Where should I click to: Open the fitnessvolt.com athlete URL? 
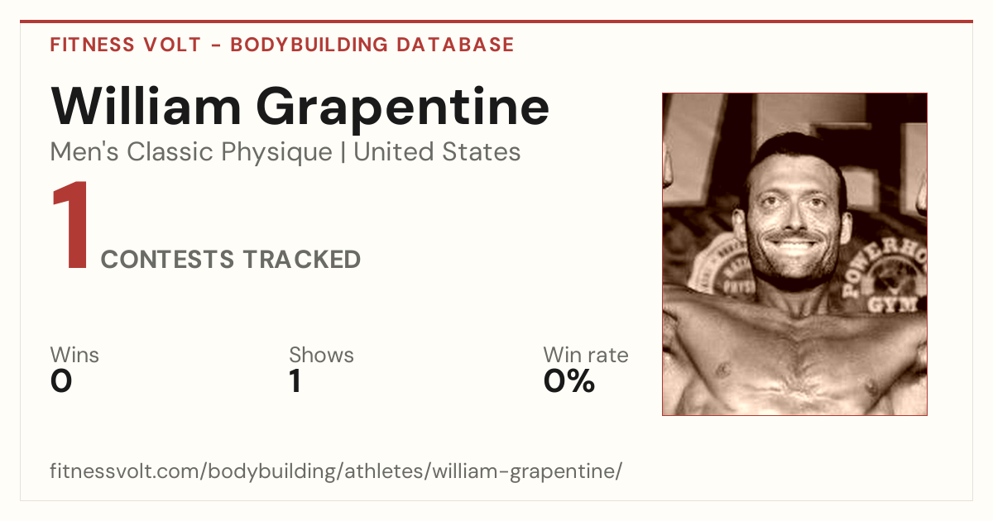click(x=336, y=471)
